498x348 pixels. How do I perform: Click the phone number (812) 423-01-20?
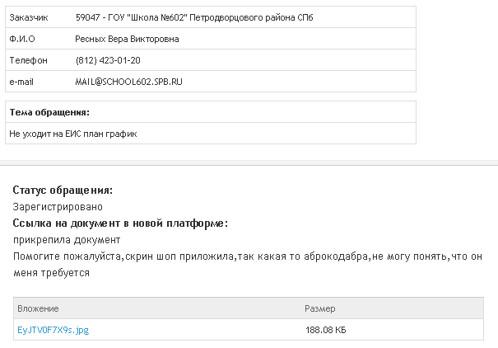108,60
